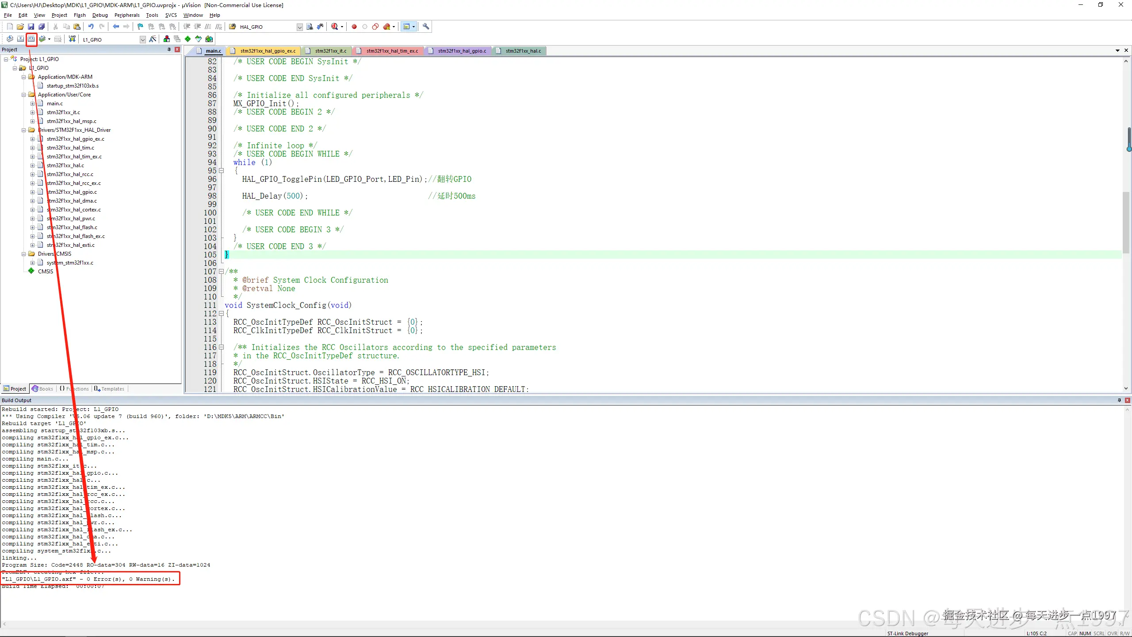Open the Peripherals menu

click(126, 15)
